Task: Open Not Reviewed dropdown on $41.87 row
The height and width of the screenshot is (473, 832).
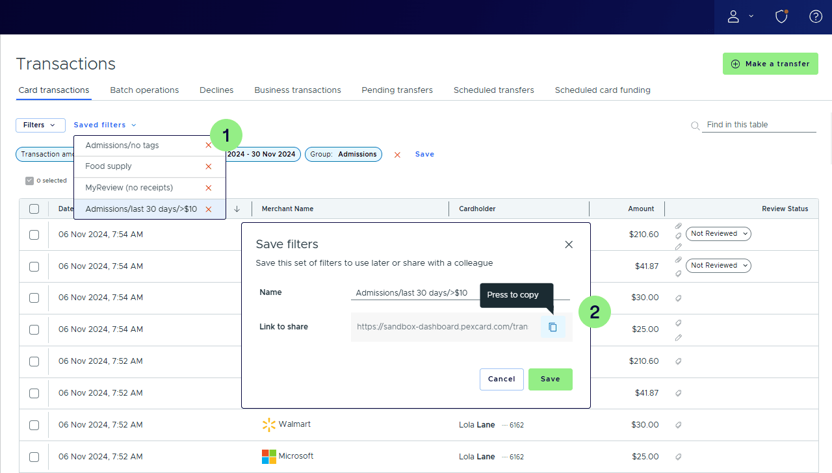Action: [718, 266]
